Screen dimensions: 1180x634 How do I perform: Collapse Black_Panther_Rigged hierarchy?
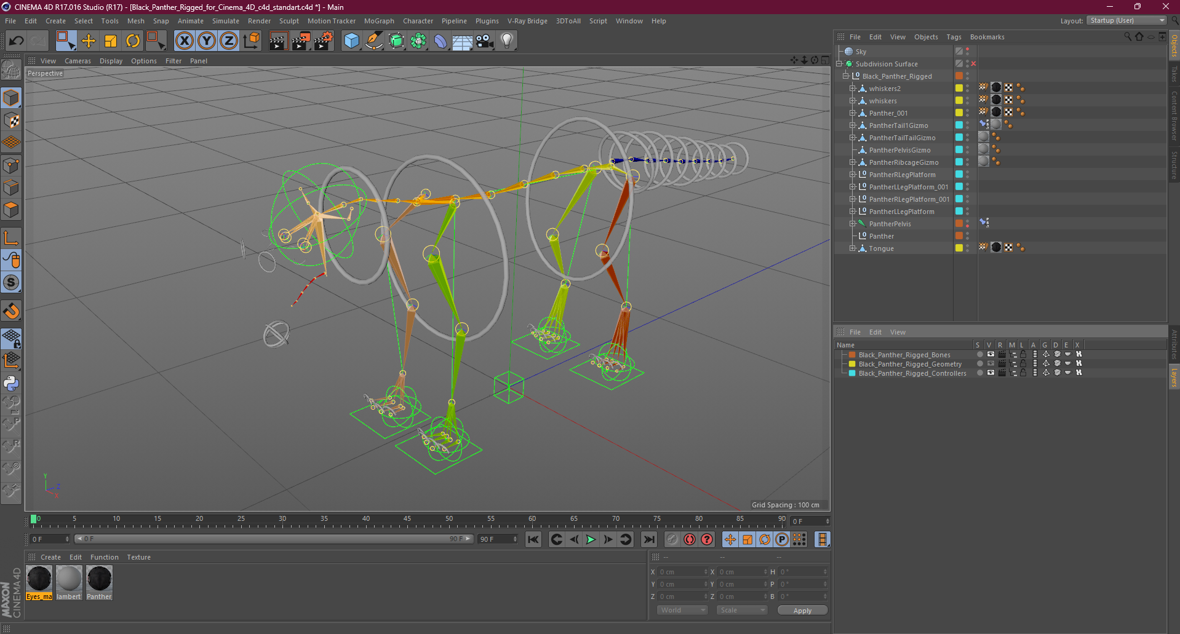(846, 76)
